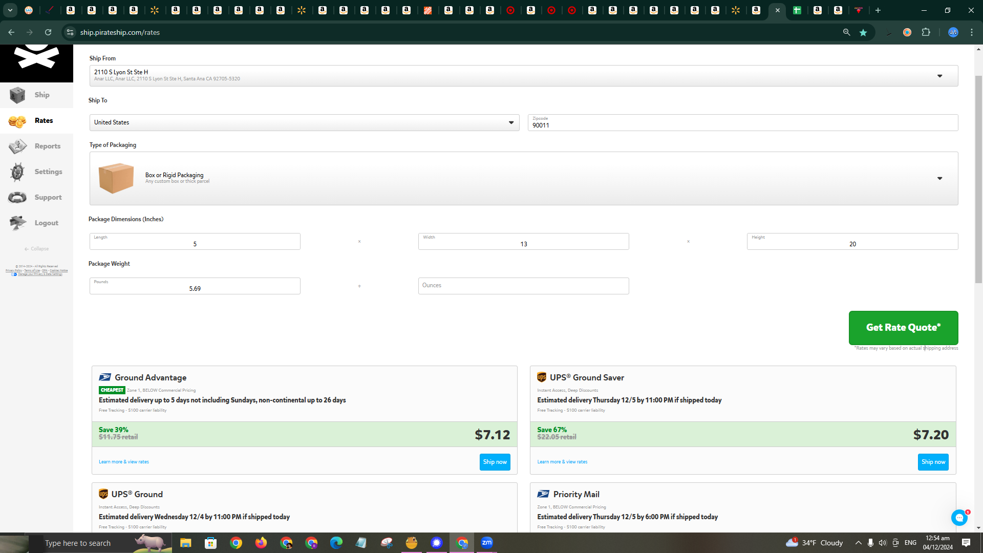The width and height of the screenshot is (983, 553).
Task: Click the Length dimension field
Action: coord(195,242)
